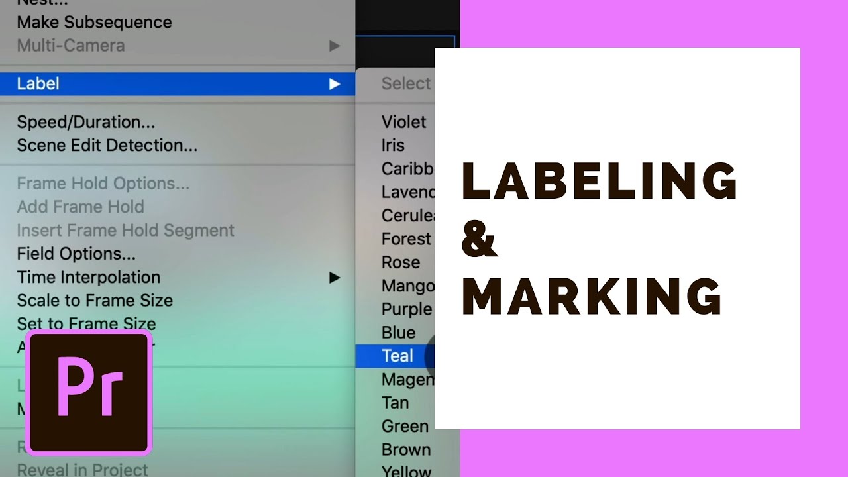Pick Brown label color
Image resolution: width=848 pixels, height=477 pixels.
tap(406, 449)
